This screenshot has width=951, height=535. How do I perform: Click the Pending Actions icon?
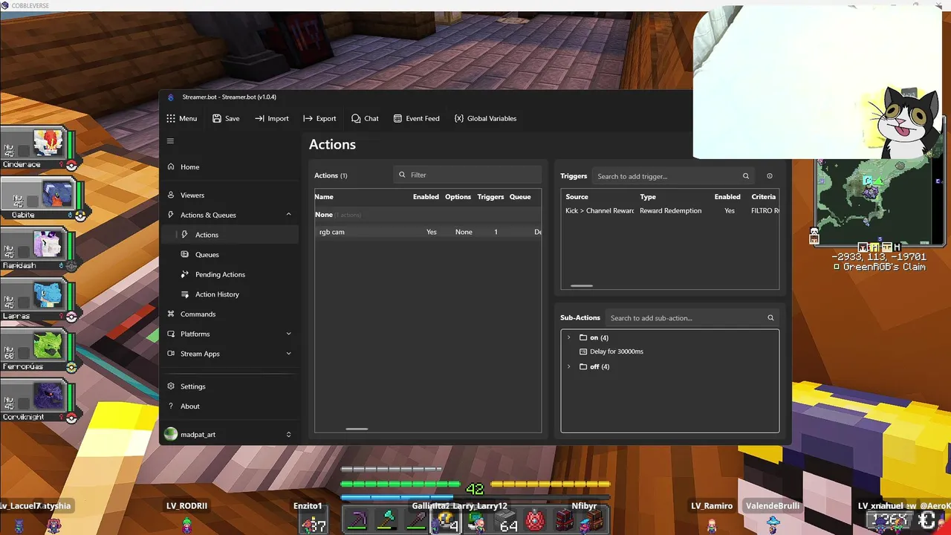pos(185,274)
